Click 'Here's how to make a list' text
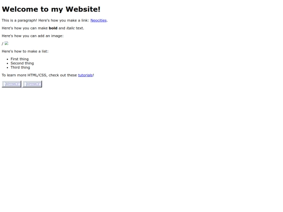 [x=25, y=51]
